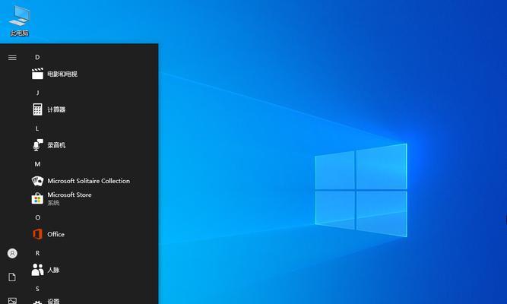Click the 电影和电视 clapperboard icon

(x=37, y=74)
